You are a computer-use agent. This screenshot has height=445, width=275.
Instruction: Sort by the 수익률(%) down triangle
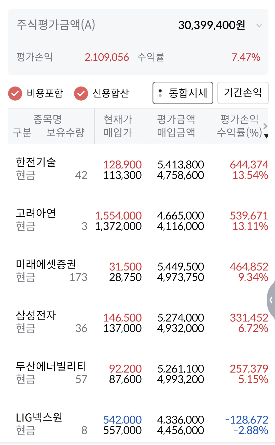coord(266,136)
